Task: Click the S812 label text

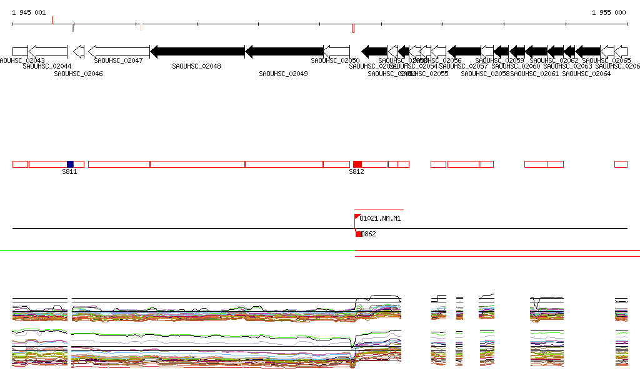Action: pos(356,171)
